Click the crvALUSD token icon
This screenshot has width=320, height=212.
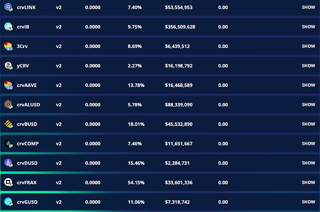[9, 105]
